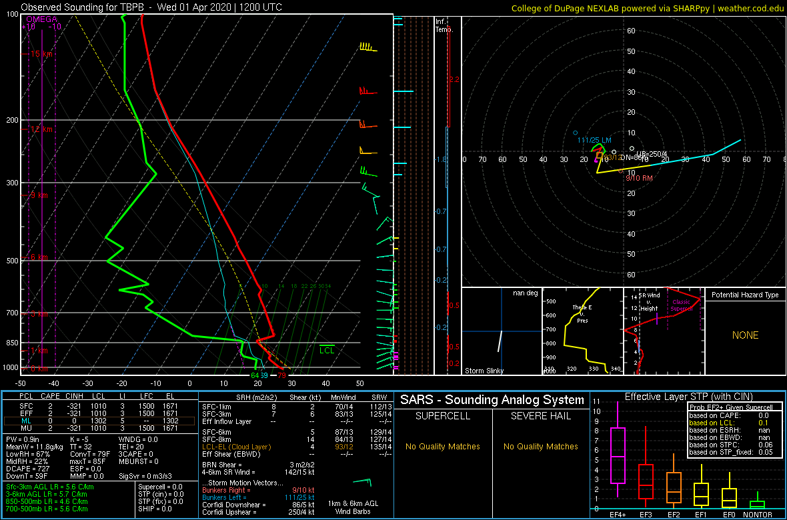The image size is (787, 520).
Task: Click the 'SHIP = 0.0' index
Action: point(155,508)
